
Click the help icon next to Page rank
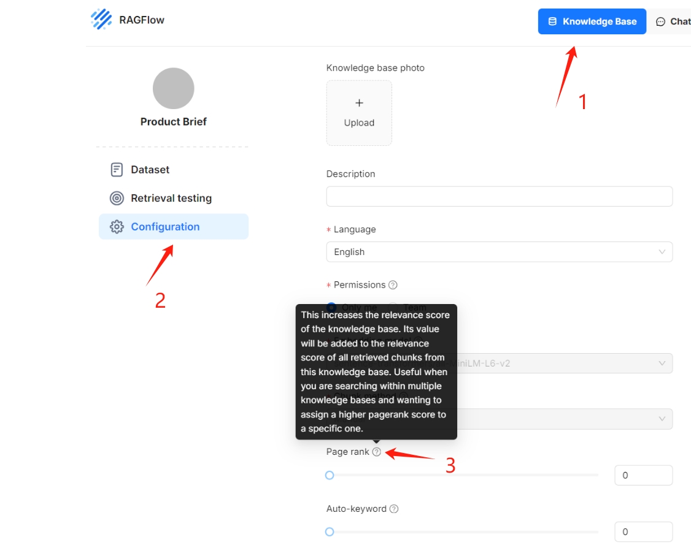point(376,452)
